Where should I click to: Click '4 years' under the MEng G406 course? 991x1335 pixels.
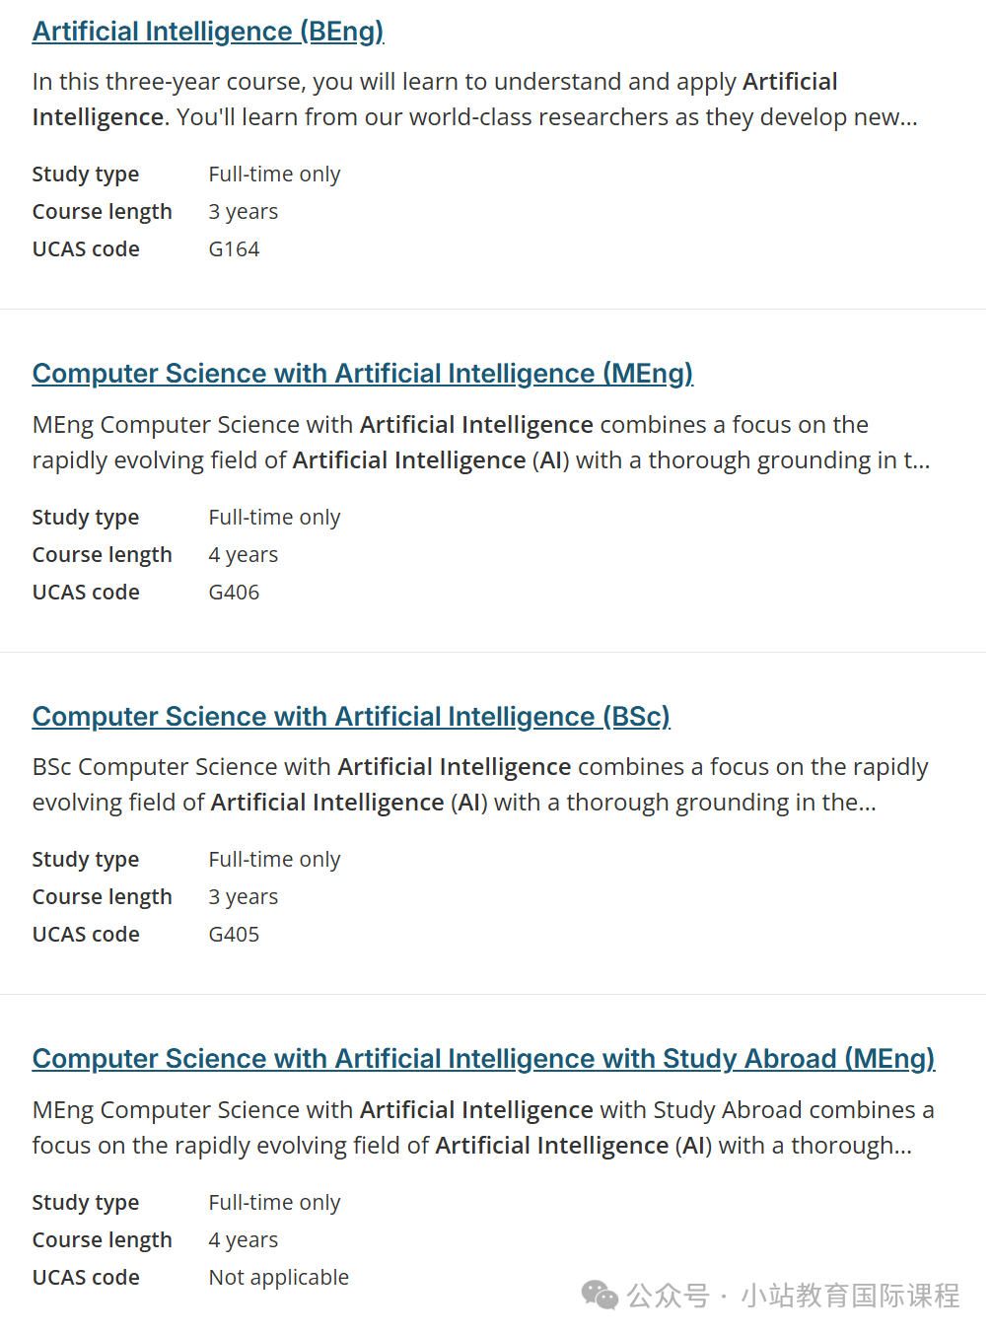point(244,555)
